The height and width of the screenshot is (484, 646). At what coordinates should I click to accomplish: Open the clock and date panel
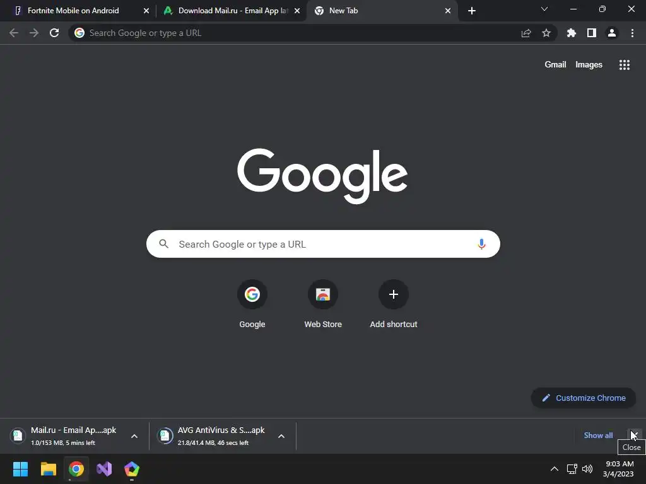point(618,469)
